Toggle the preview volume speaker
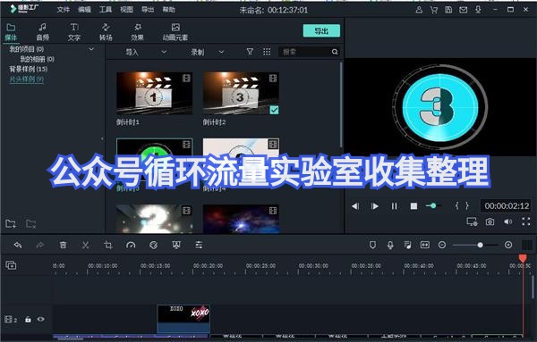This screenshot has height=342, width=537. [x=507, y=221]
